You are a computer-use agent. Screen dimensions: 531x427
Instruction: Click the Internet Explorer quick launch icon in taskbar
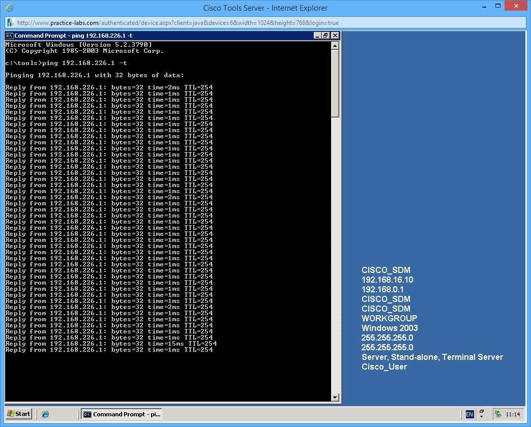[x=45, y=414]
